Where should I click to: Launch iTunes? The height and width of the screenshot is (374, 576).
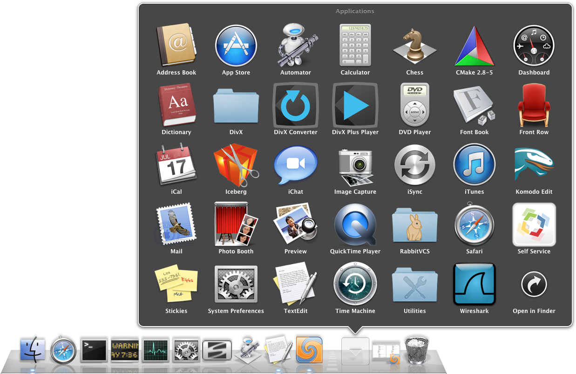(x=474, y=164)
